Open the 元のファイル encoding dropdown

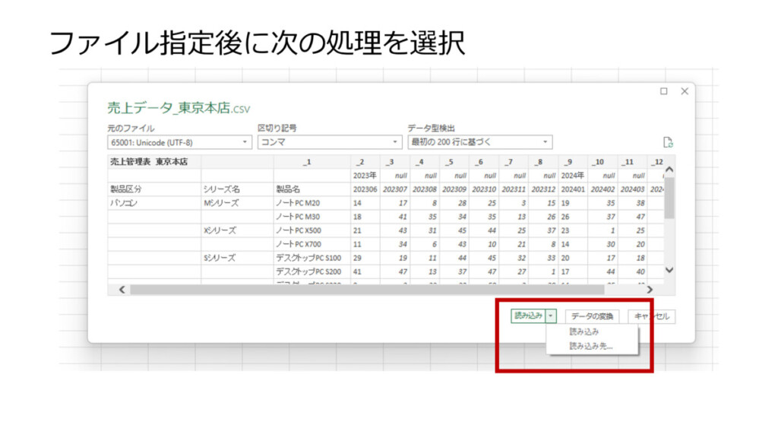click(179, 142)
